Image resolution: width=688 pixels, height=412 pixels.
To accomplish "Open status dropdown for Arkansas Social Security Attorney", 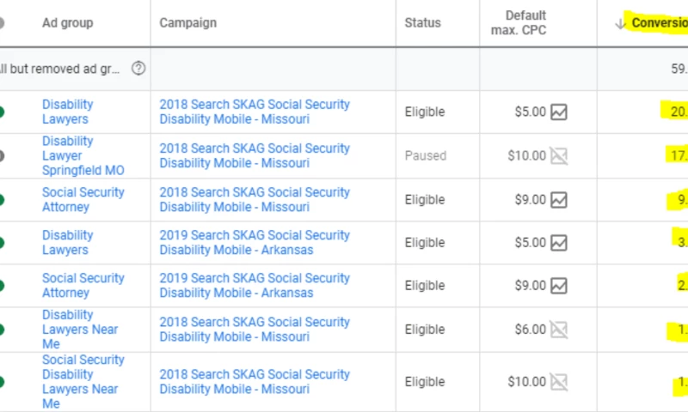I will point(2,286).
